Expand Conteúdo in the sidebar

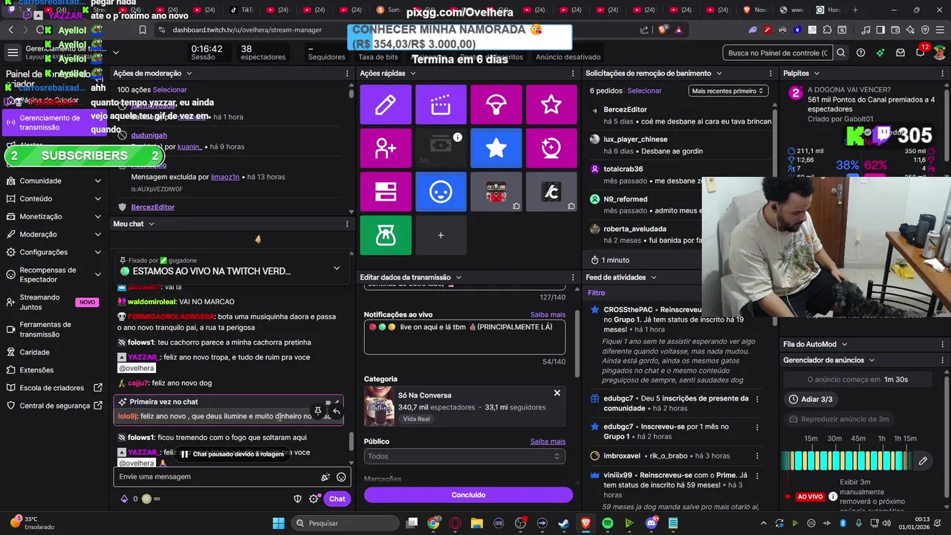point(53,198)
